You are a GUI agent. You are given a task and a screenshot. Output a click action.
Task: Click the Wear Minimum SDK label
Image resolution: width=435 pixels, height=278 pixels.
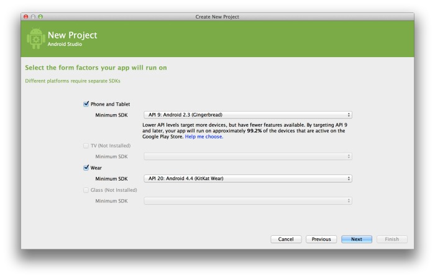coord(111,179)
